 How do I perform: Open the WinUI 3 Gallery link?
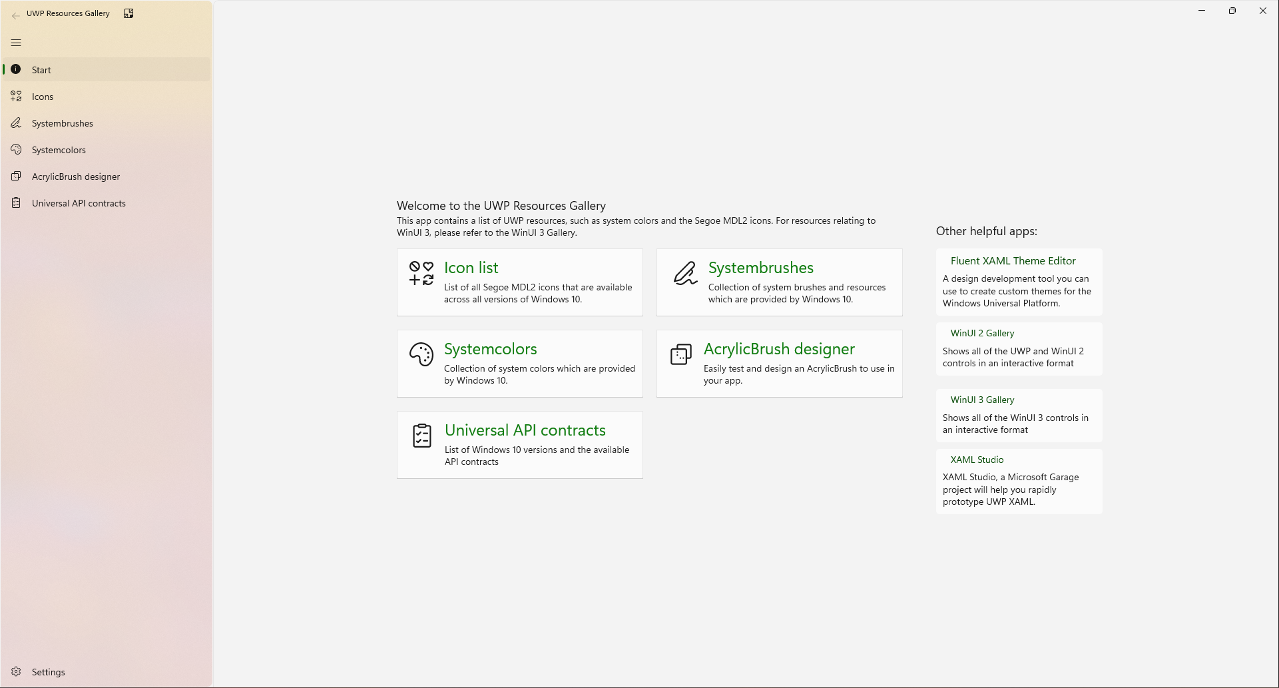(982, 400)
